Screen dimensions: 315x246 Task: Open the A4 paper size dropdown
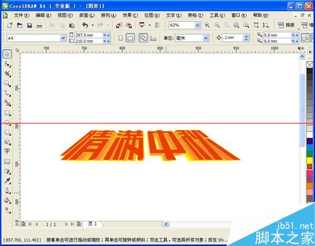(x=63, y=38)
